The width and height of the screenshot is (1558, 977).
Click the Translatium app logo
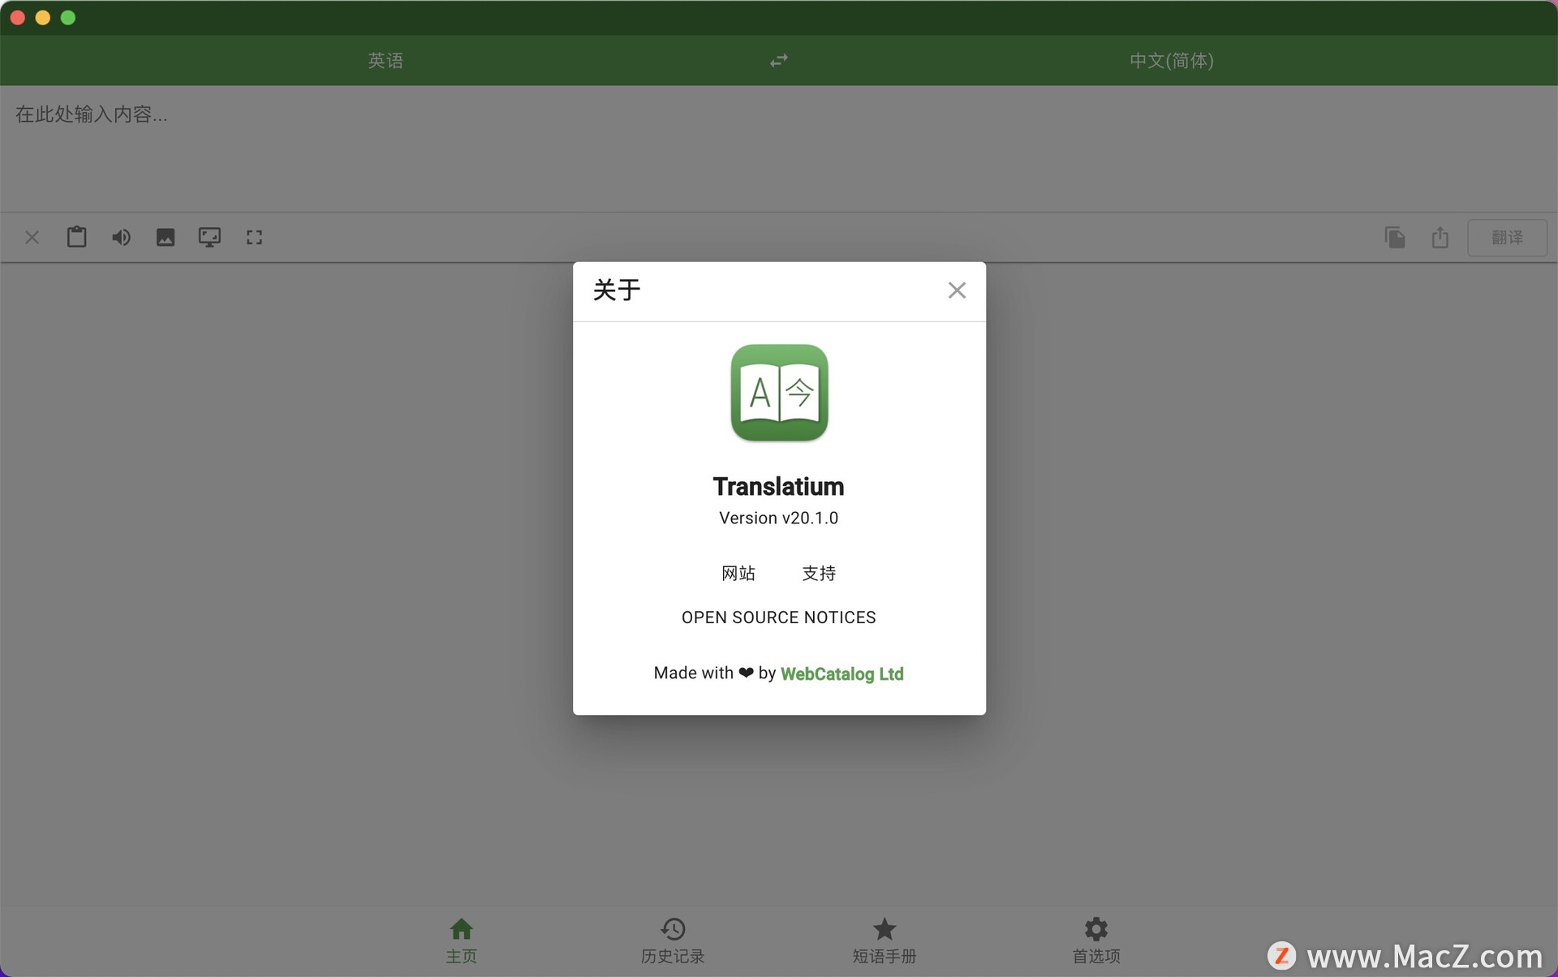coord(779,393)
